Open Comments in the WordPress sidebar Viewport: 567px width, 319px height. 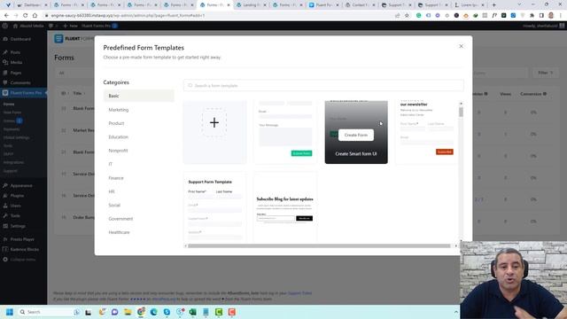(20, 82)
